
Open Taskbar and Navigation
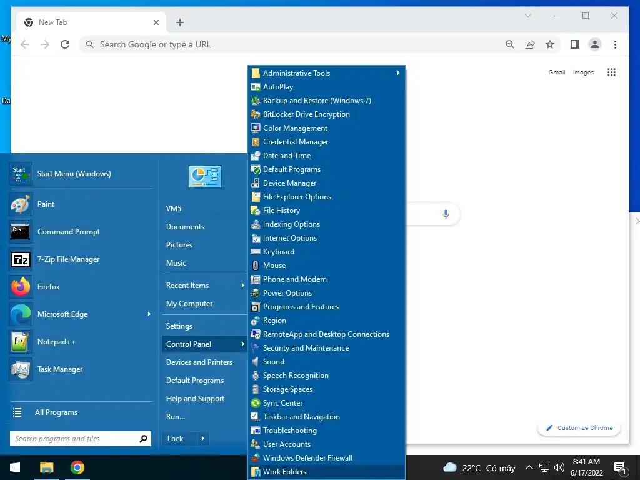click(x=326, y=417)
